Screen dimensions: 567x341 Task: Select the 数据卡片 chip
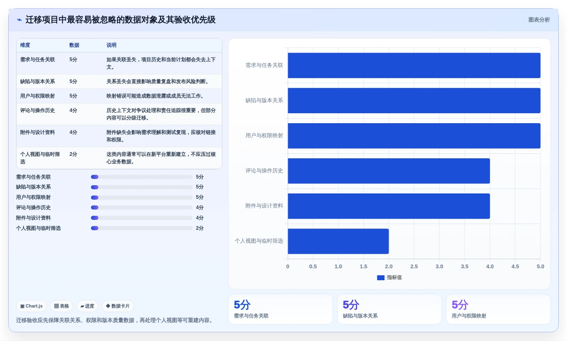click(118, 306)
